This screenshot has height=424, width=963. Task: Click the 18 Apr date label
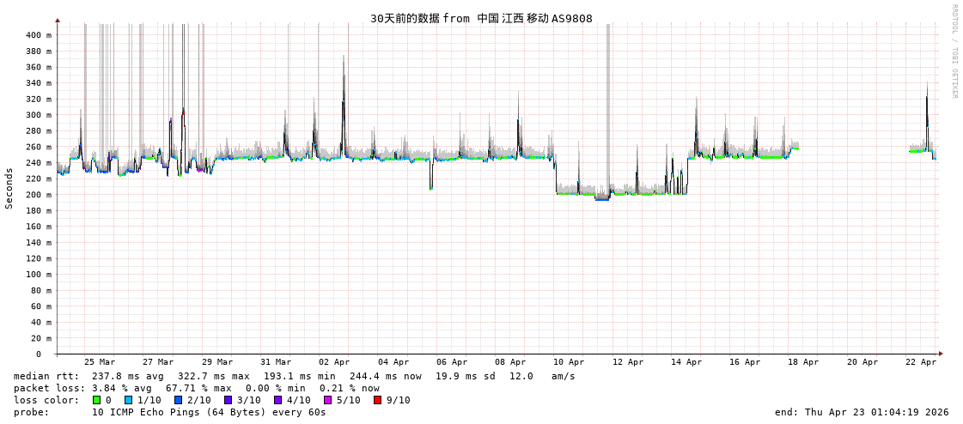point(803,362)
